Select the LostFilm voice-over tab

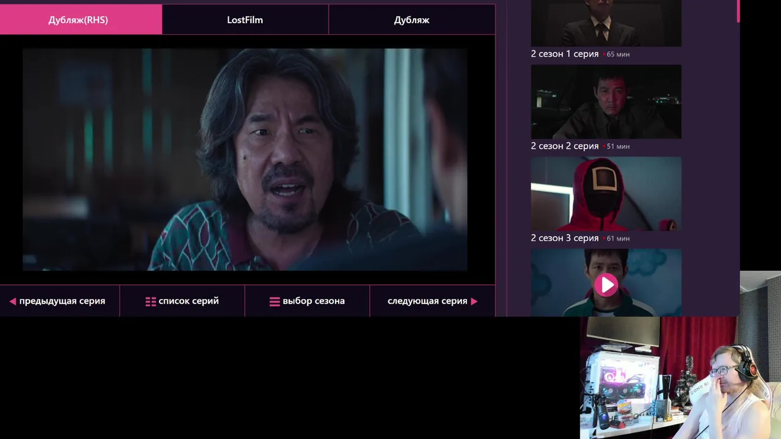[x=245, y=20]
